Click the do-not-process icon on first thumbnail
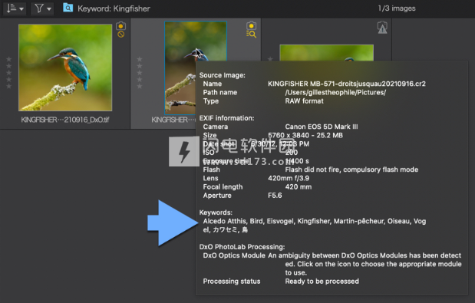The image size is (475, 303). pos(121,35)
